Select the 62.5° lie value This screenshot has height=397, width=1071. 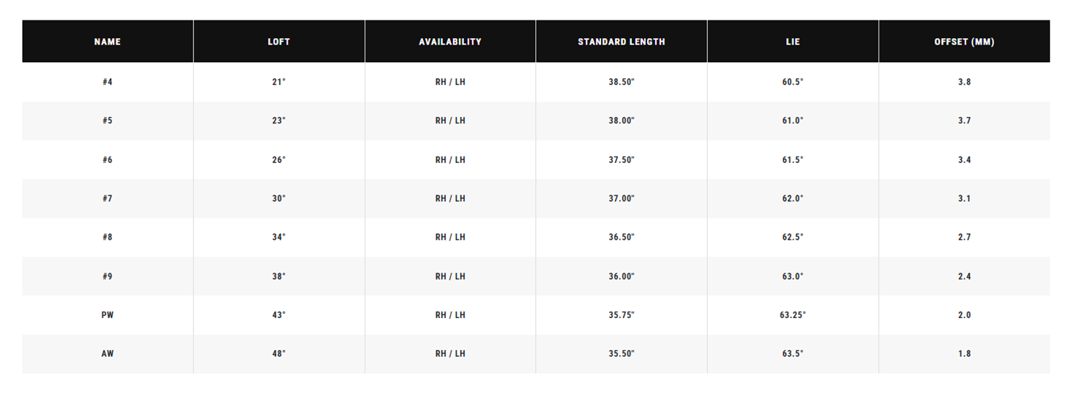click(x=793, y=237)
